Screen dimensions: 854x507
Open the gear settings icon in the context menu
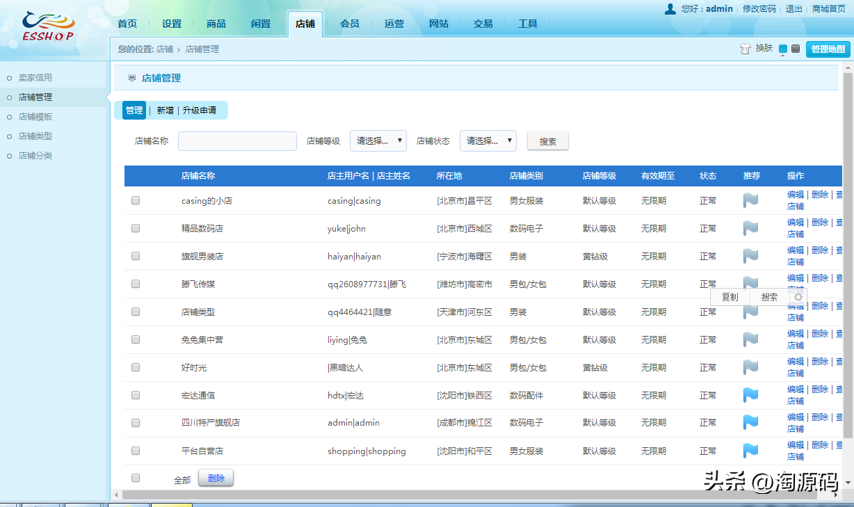(798, 297)
